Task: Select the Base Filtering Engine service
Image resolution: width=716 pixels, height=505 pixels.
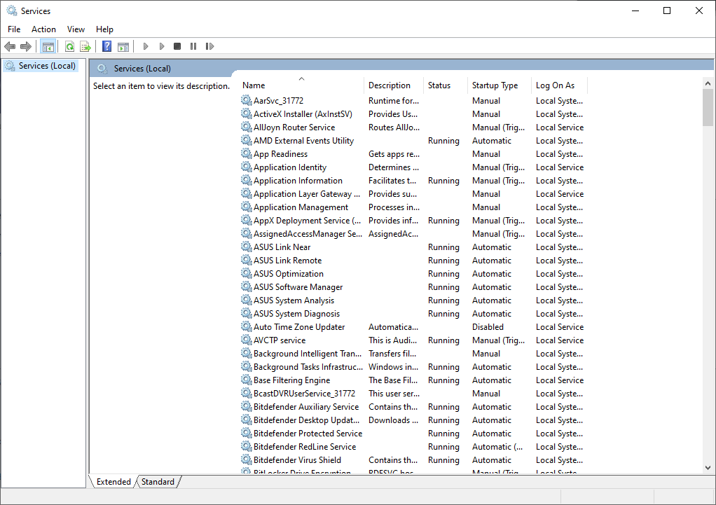Action: [x=291, y=380]
